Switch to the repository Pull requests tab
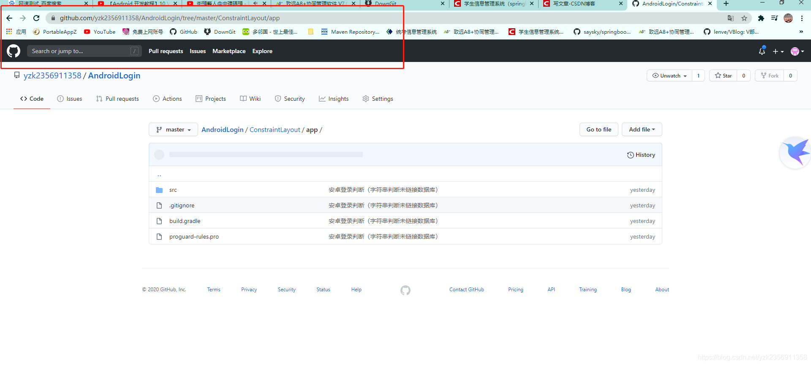 pyautogui.click(x=117, y=99)
